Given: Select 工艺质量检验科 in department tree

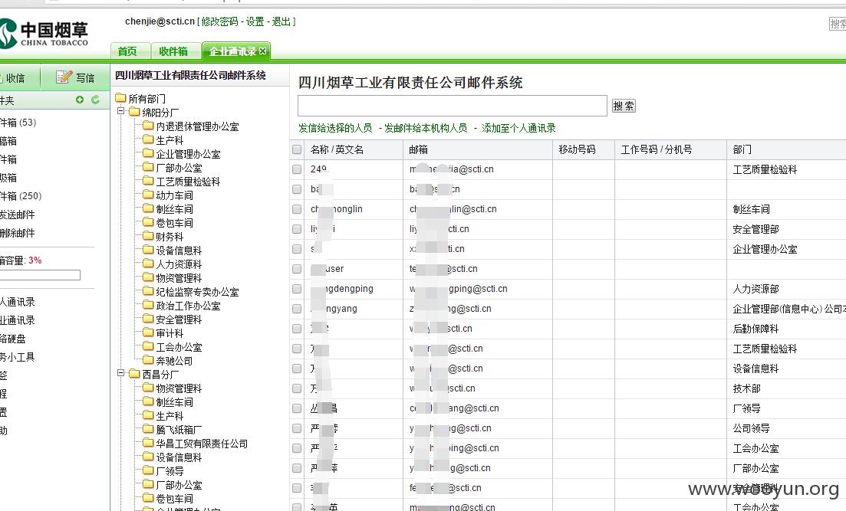Looking at the screenshot, I should 189,182.
